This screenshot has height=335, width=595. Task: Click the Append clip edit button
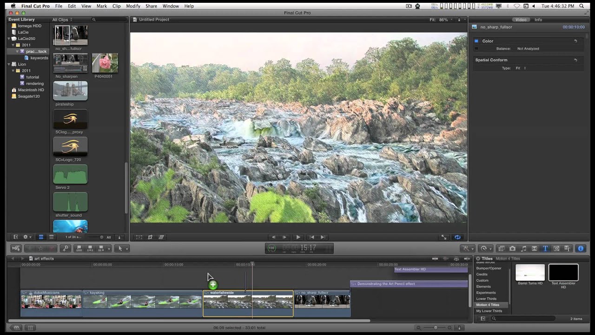coord(101,248)
